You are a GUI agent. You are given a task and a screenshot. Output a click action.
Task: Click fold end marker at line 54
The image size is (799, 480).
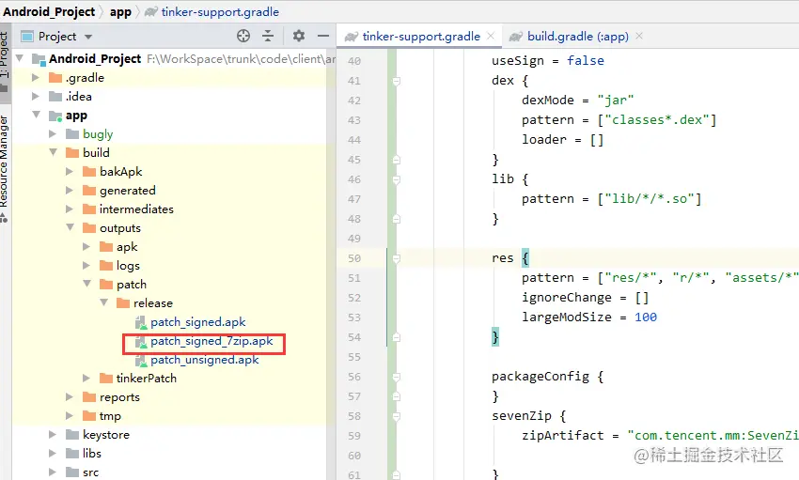396,337
